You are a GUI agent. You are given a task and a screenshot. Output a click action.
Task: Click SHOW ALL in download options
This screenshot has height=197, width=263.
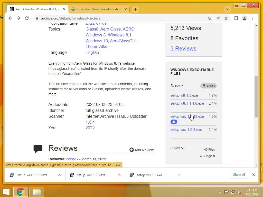point(178,148)
